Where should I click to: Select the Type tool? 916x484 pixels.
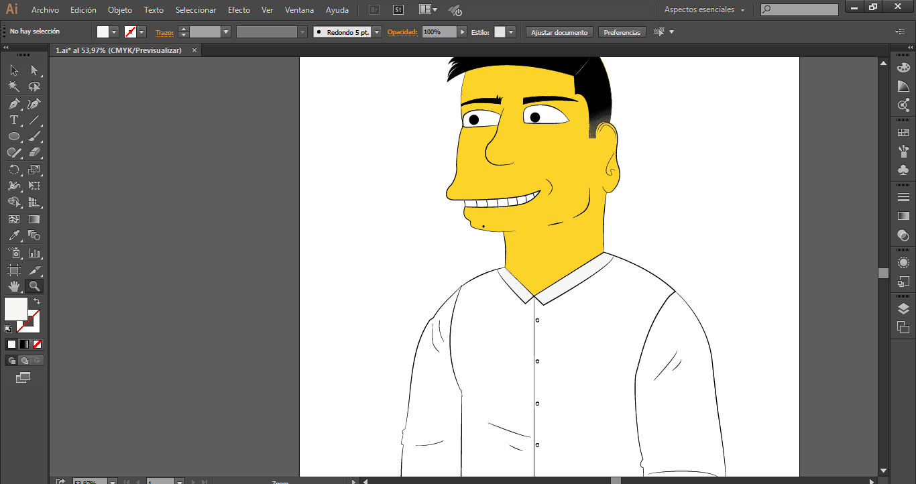pyautogui.click(x=13, y=121)
